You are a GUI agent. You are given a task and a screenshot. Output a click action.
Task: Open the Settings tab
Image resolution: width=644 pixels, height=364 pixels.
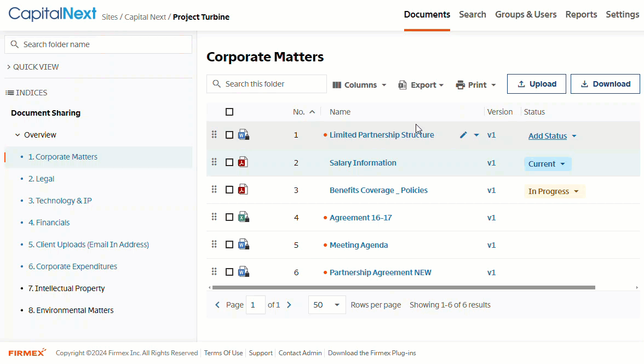pyautogui.click(x=622, y=14)
